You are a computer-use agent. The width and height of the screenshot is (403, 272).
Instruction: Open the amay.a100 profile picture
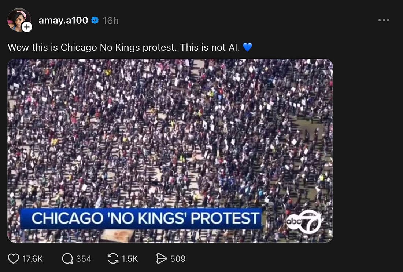(x=17, y=19)
